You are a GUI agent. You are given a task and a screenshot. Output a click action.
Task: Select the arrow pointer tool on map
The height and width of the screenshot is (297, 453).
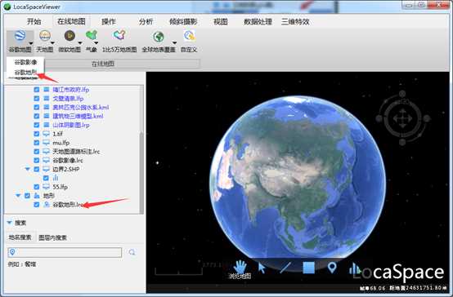262,268
